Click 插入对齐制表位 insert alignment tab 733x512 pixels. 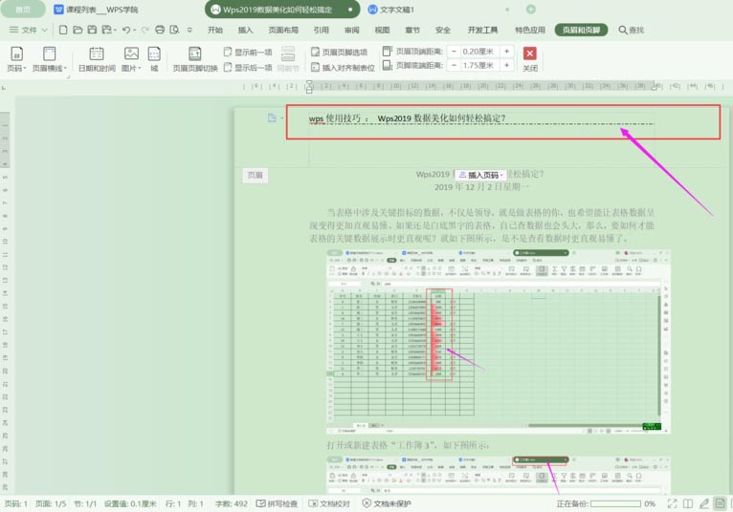coord(344,68)
